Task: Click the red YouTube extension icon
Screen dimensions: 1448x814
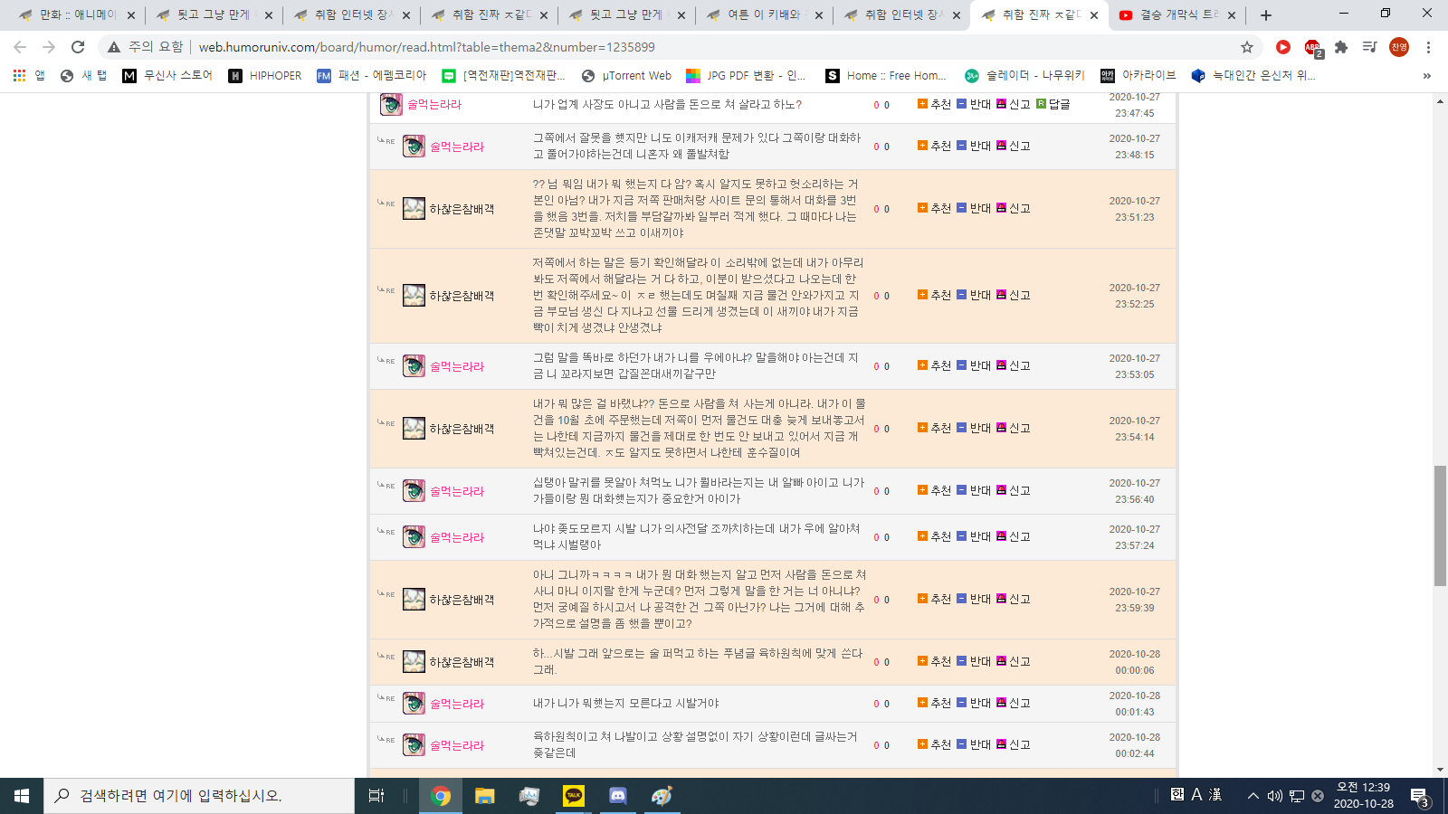Action: (1283, 47)
